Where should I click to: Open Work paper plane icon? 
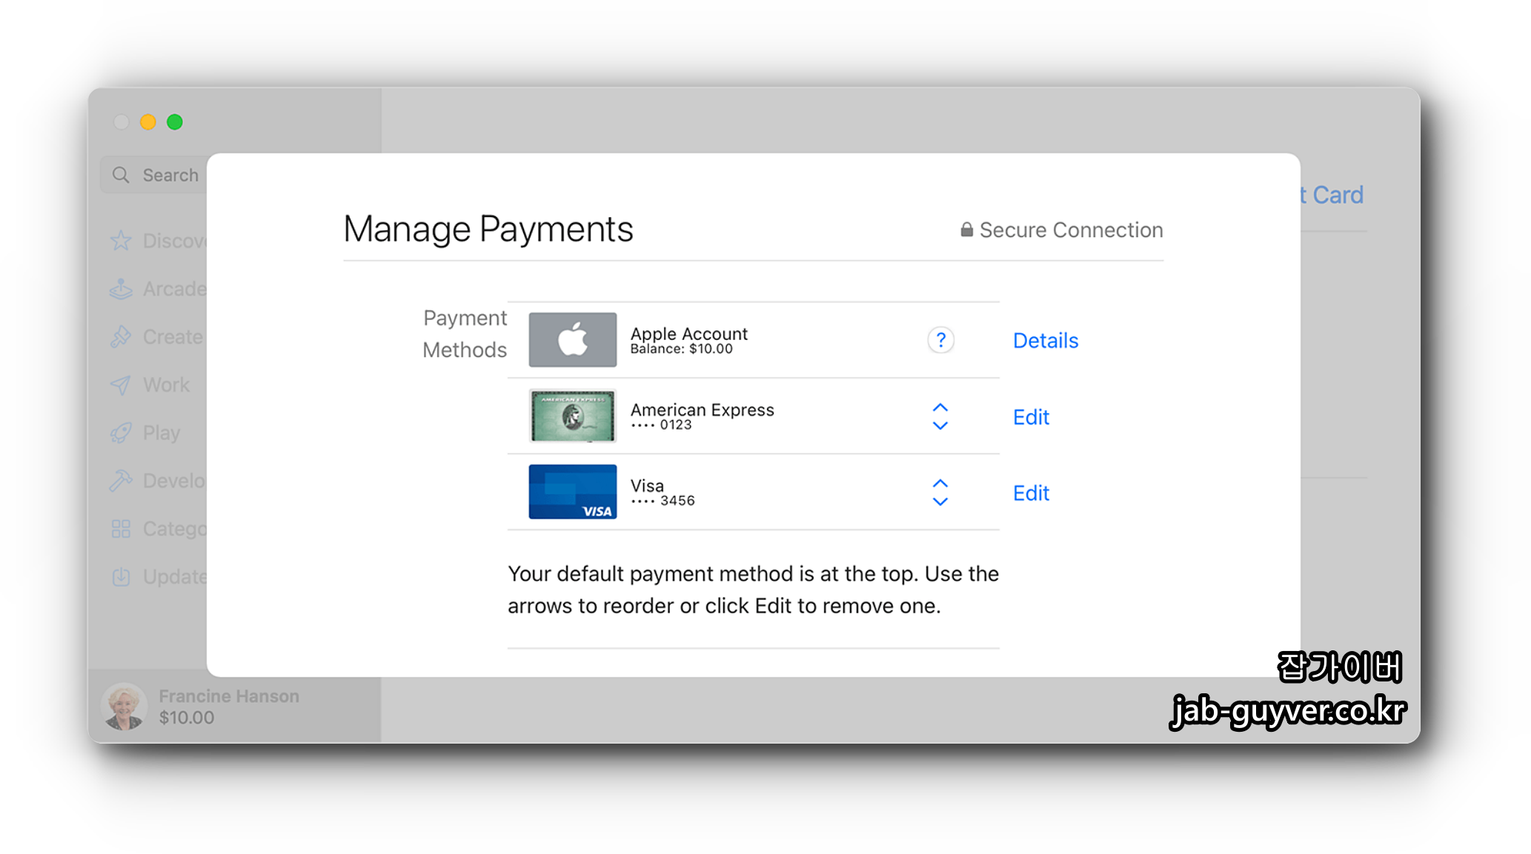coord(121,385)
